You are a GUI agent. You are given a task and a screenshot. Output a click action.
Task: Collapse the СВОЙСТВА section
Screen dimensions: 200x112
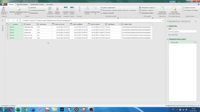[x=167, y=26]
